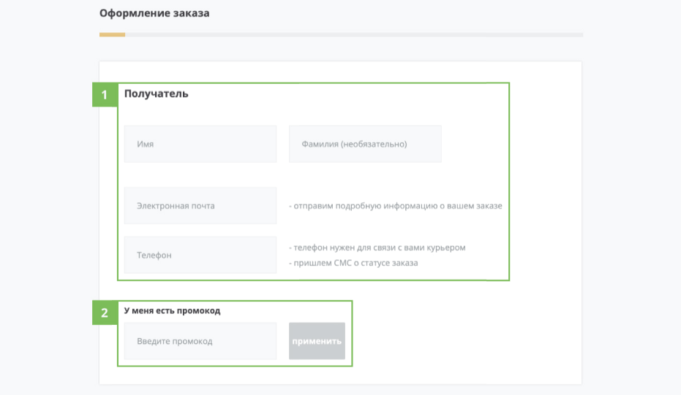Focus the Введите промокод input

[x=200, y=341]
